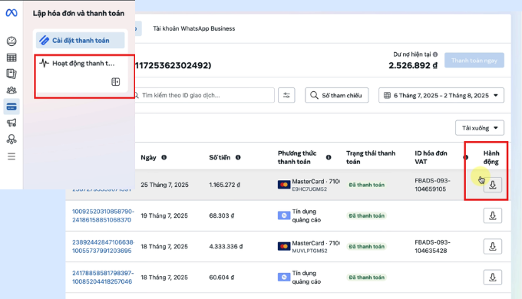The width and height of the screenshot is (522, 299).
Task: Click the panel layout icon below Hoạt động
Action: tap(115, 82)
